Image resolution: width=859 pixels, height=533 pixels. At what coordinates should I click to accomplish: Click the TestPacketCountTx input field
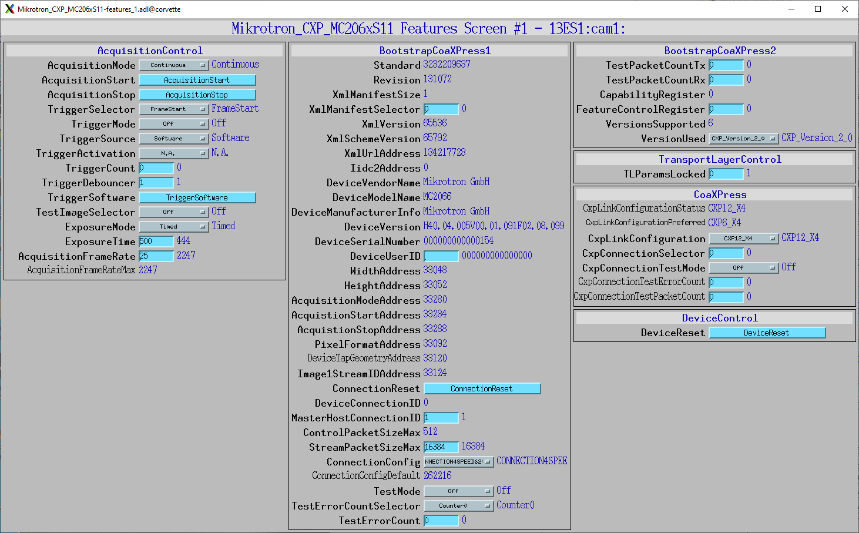(x=726, y=65)
